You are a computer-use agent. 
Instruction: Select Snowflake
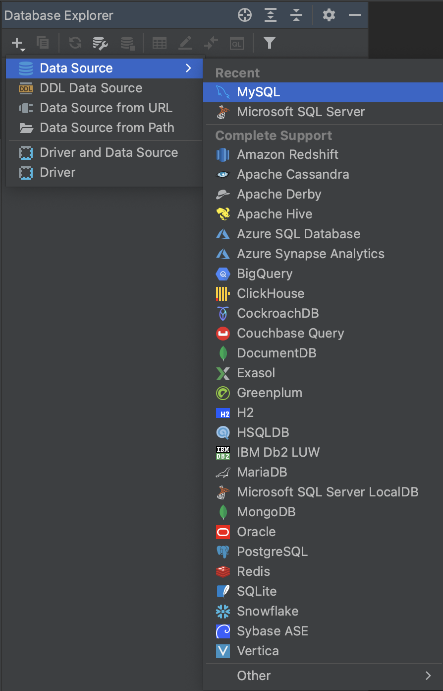click(323, 611)
